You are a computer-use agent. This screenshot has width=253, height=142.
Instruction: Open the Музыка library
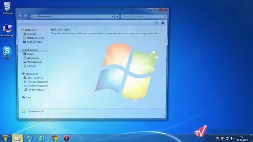(x=31, y=66)
